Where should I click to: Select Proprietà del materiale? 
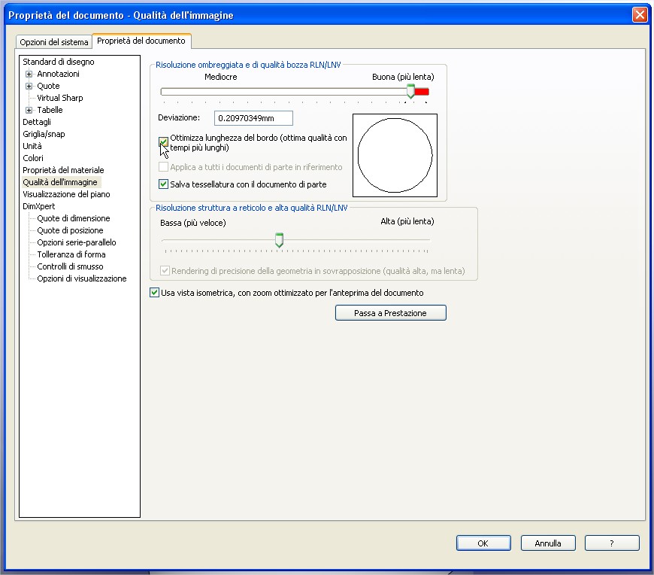tap(63, 170)
